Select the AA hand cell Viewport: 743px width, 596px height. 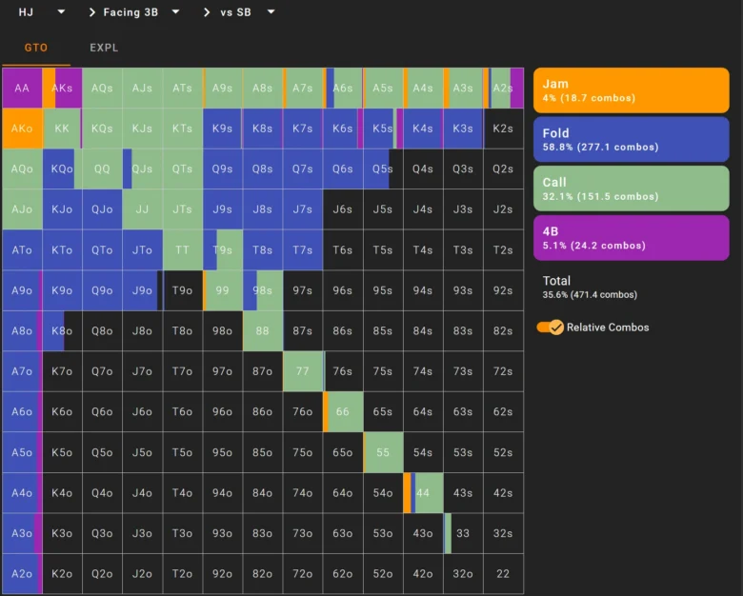[22, 89]
